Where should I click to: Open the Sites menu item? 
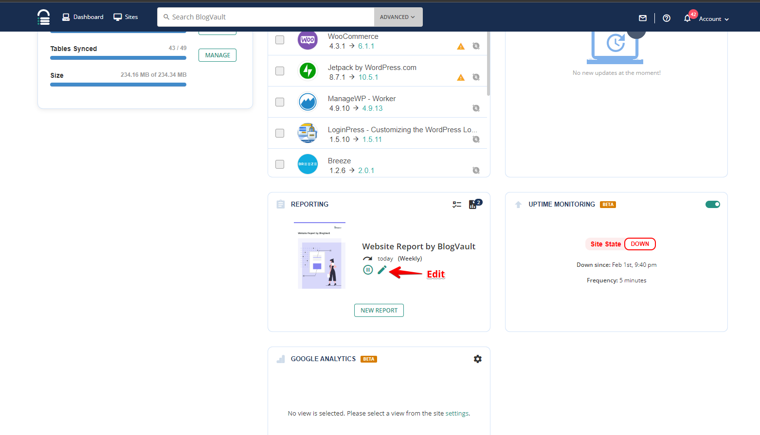click(x=126, y=17)
